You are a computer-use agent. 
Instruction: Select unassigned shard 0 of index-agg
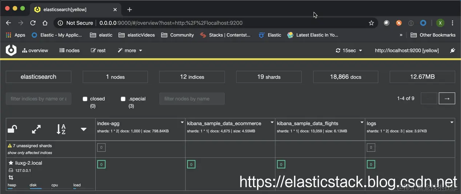101,148
